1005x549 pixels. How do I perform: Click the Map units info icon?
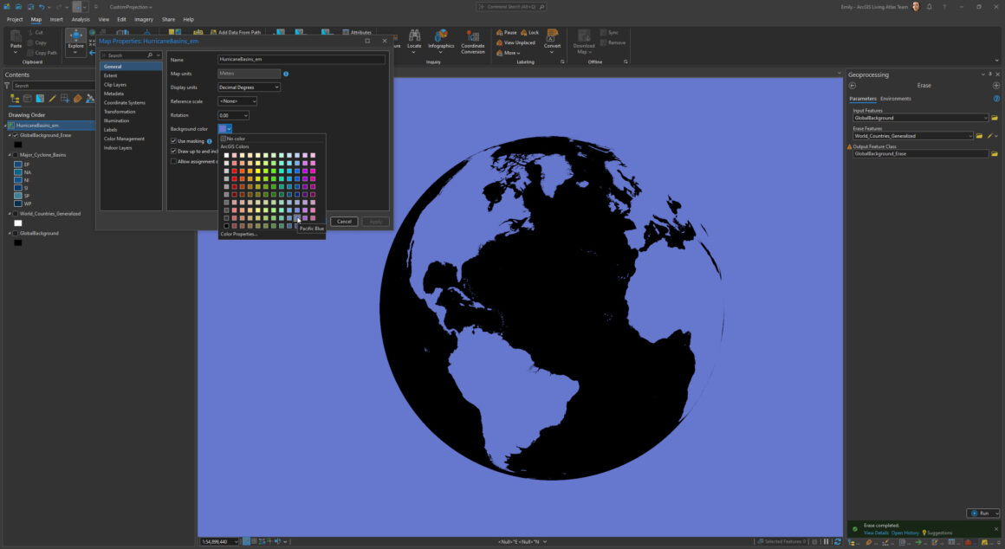(286, 74)
